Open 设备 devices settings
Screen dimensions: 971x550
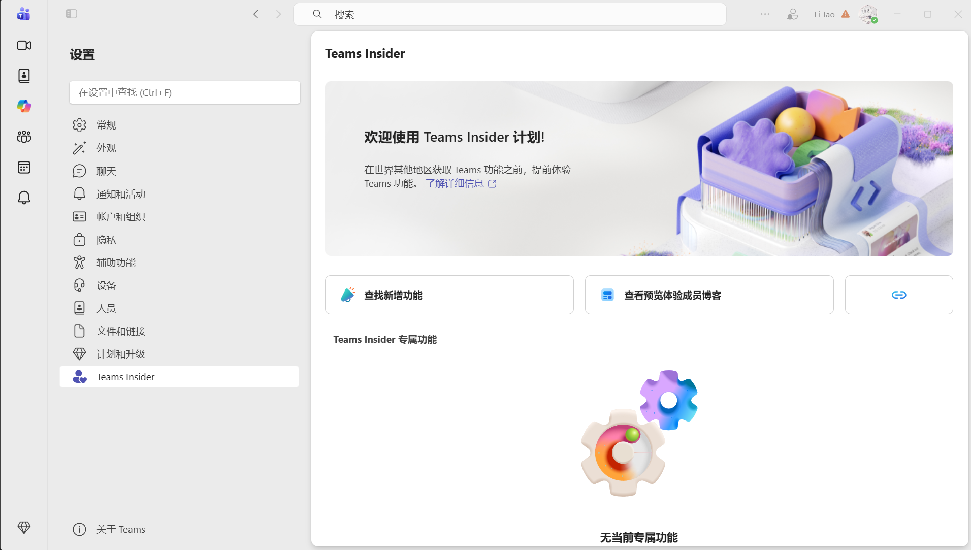coord(179,285)
